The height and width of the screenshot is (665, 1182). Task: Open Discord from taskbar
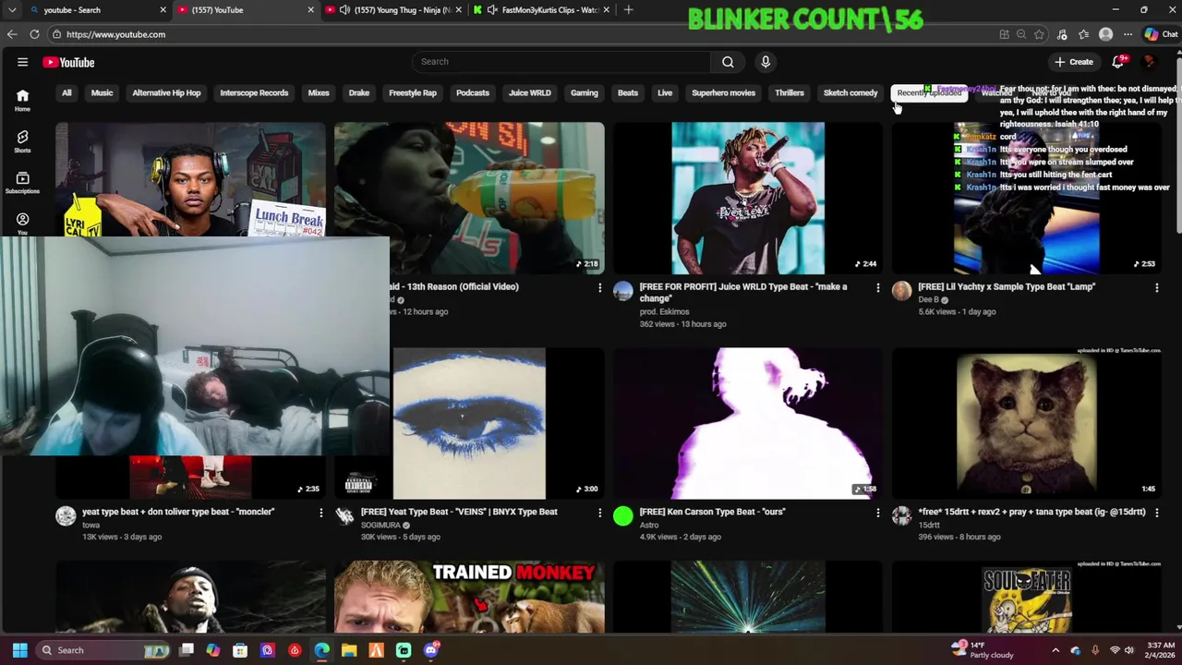point(431,650)
